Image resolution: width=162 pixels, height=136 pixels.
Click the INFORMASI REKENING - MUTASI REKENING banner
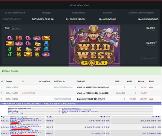[80, 104]
